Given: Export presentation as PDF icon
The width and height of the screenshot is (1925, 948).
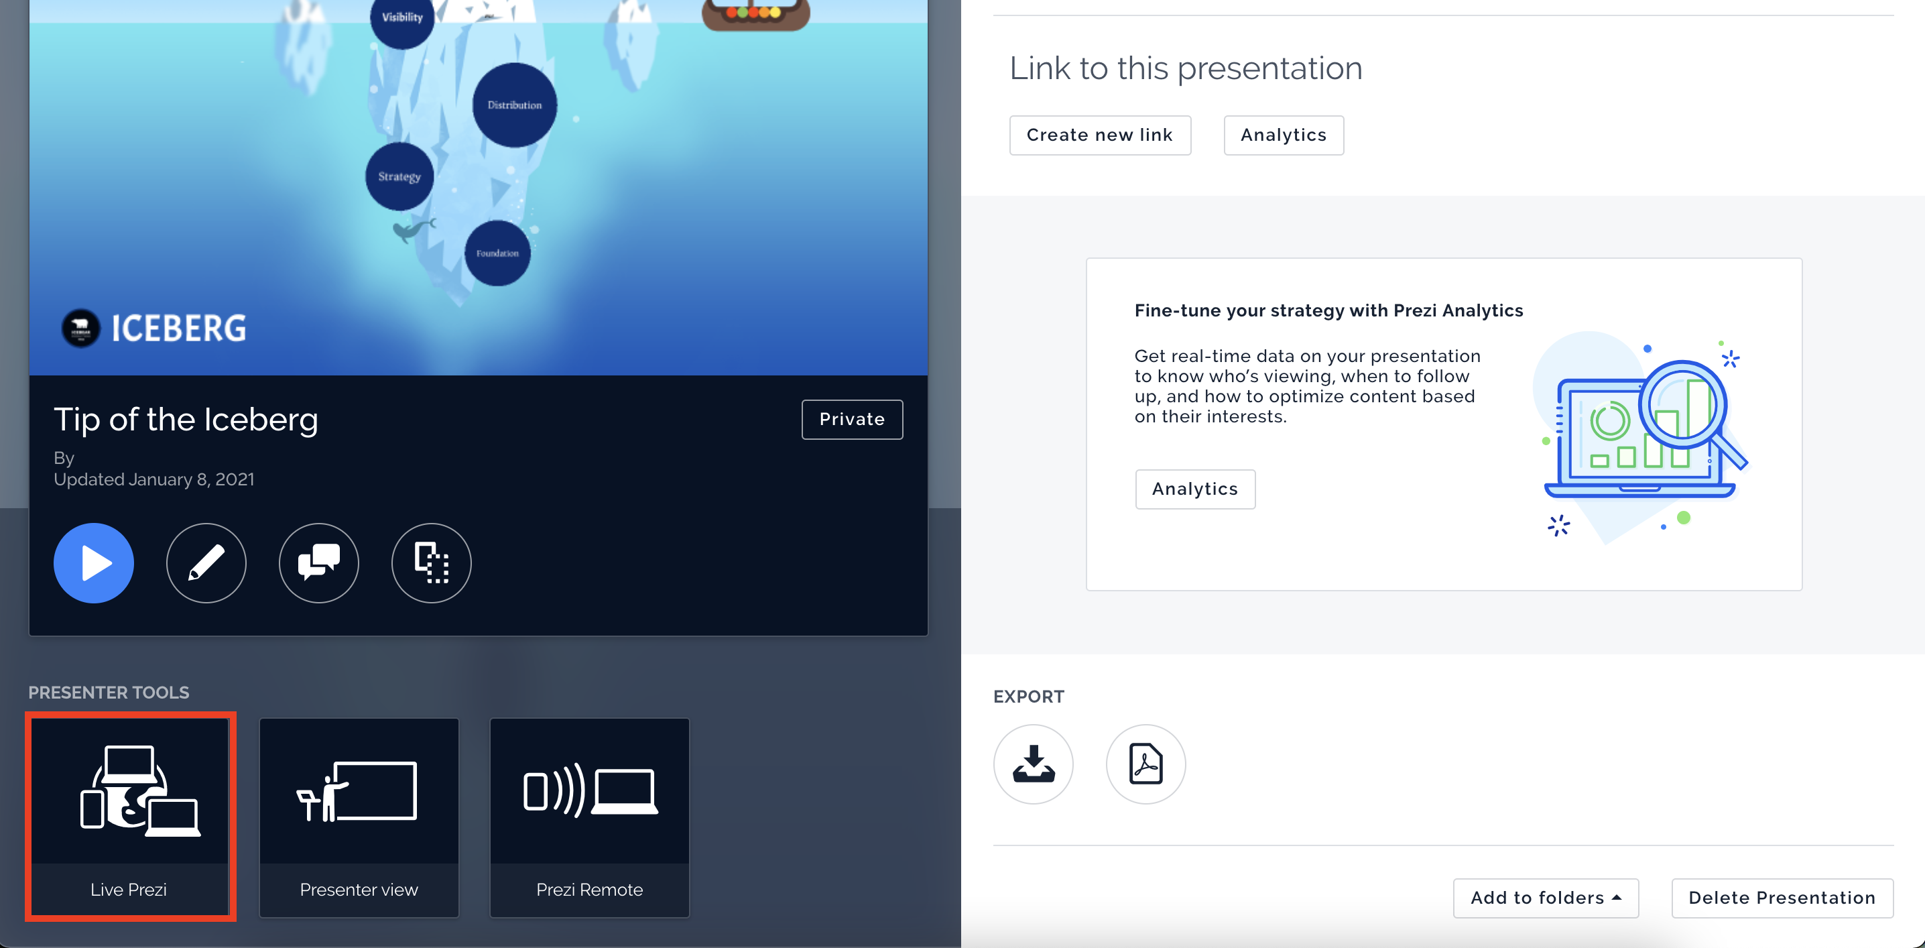Looking at the screenshot, I should click(x=1145, y=764).
